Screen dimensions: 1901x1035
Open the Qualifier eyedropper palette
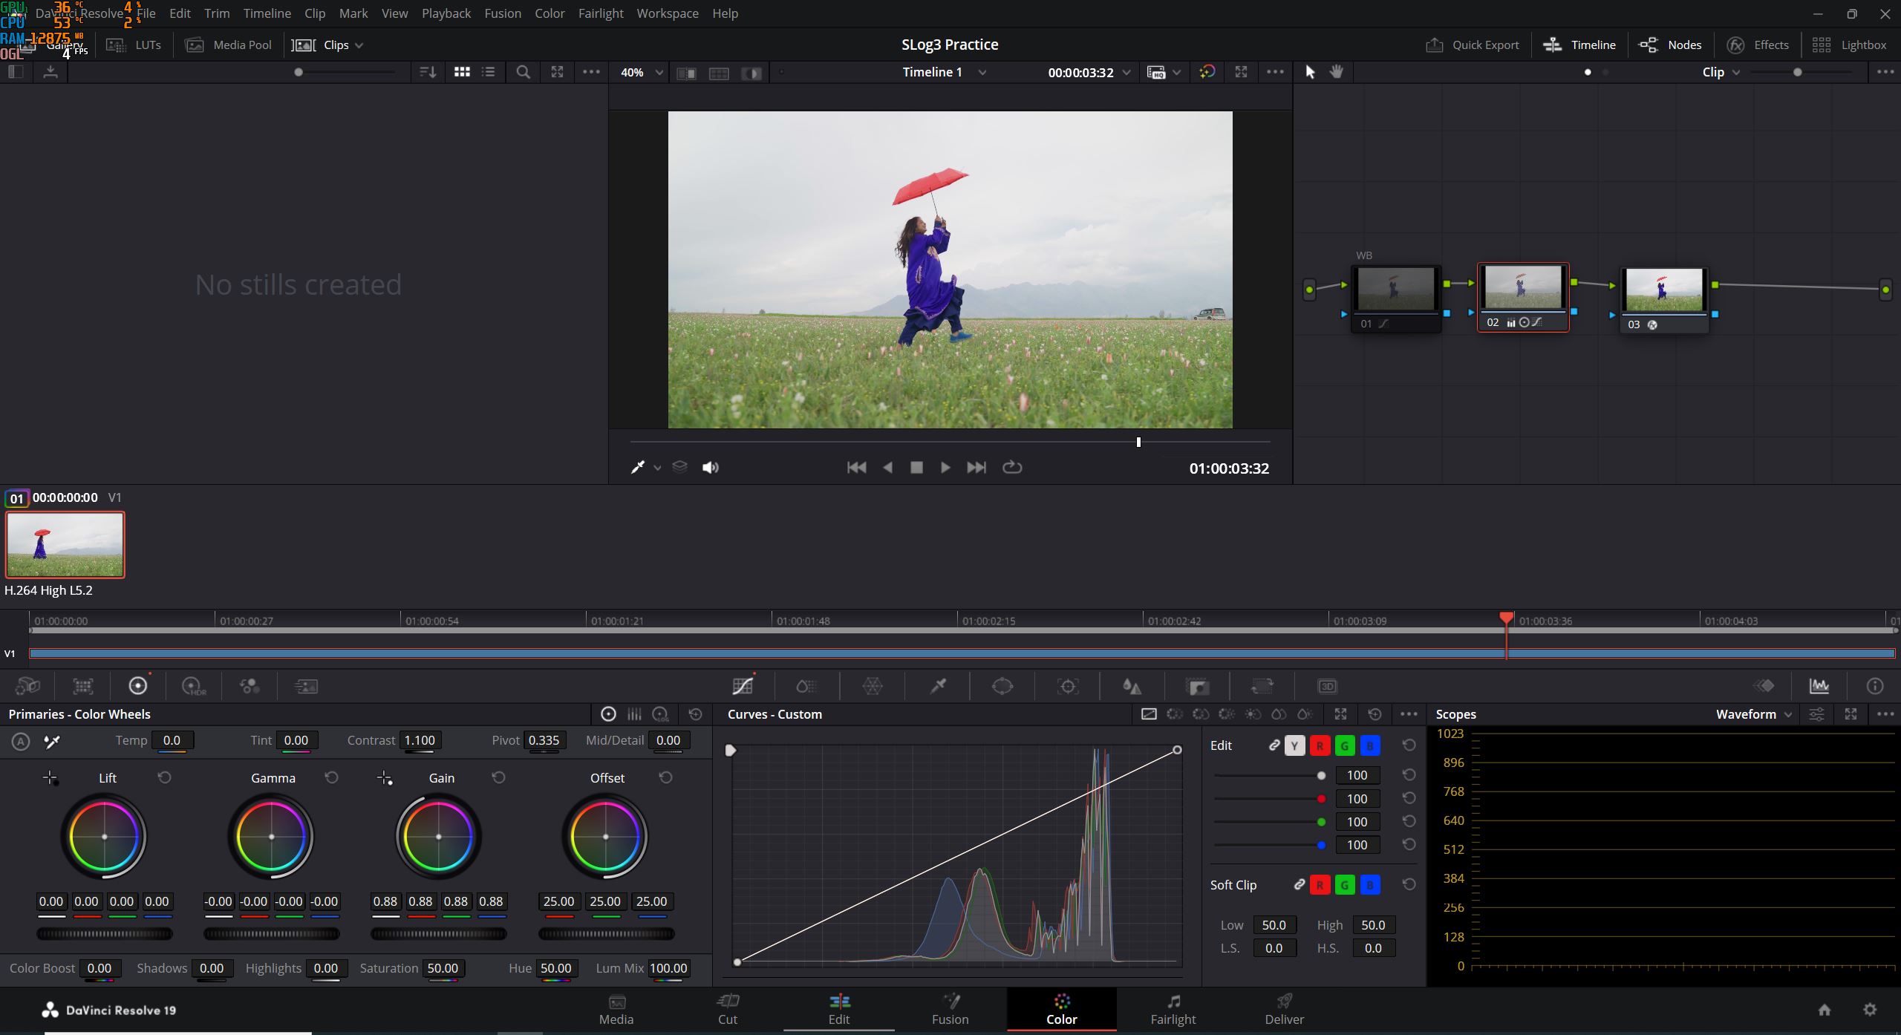(x=938, y=686)
